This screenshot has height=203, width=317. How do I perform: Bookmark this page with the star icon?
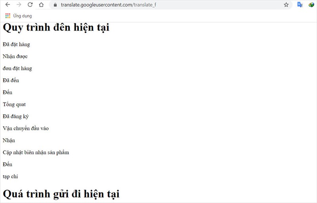point(286,5)
